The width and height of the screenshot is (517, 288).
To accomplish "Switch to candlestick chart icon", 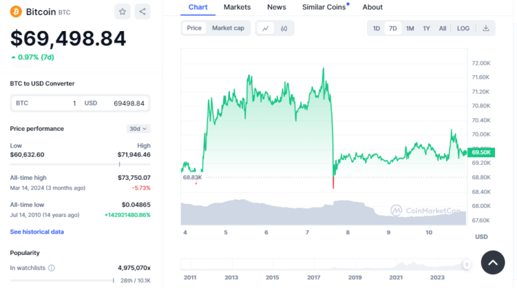I will tap(284, 28).
